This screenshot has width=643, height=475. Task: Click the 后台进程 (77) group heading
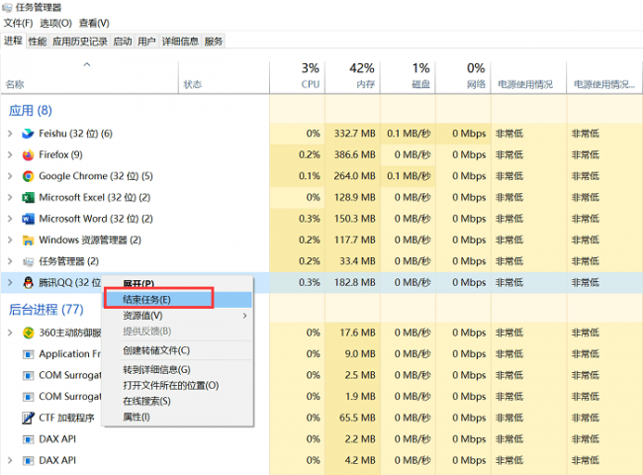[x=46, y=310]
